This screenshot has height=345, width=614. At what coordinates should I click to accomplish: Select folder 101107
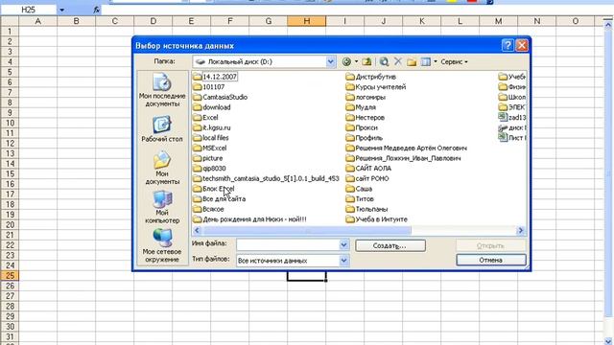click(209, 87)
